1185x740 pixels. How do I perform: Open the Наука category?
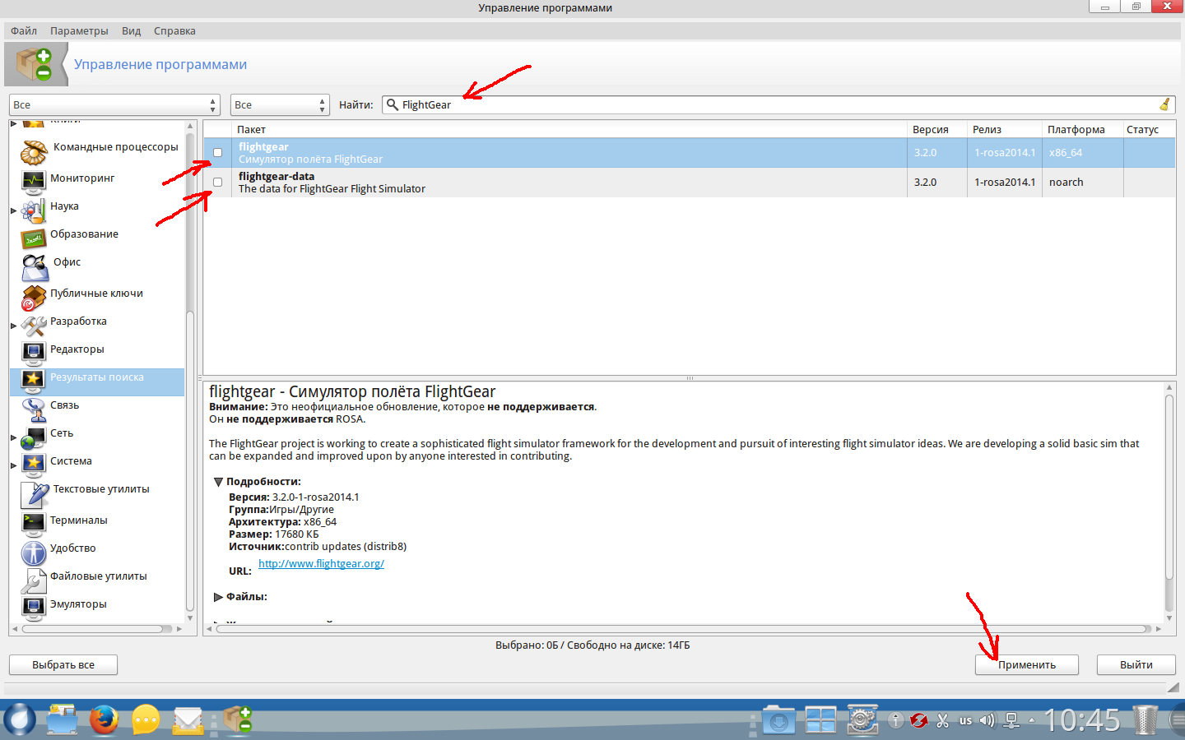64,206
